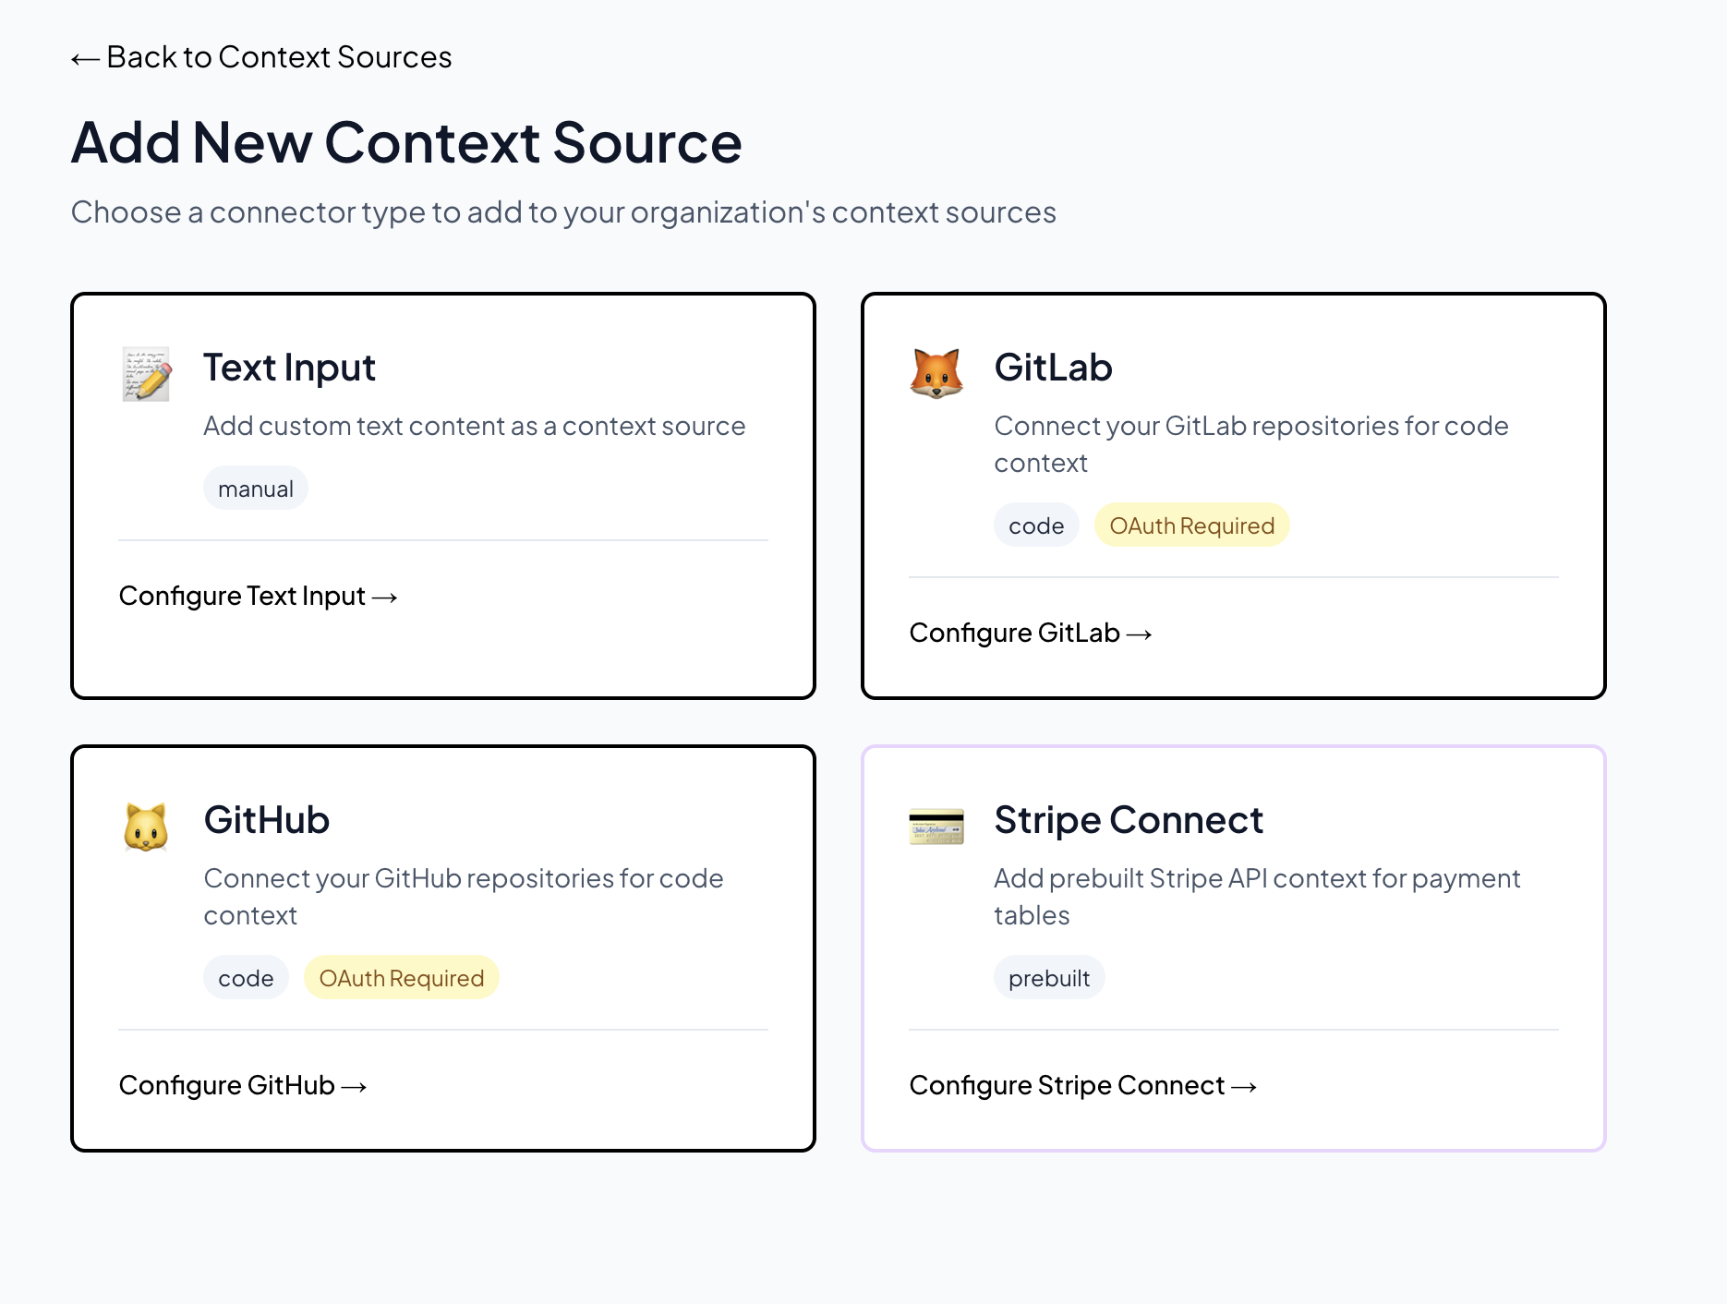1727x1304 pixels.
Task: Click the card image on Stripe Connect tile
Action: click(936, 825)
